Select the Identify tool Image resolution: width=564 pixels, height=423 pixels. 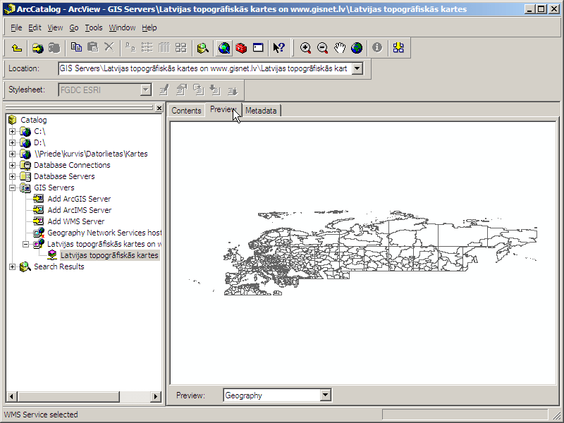(x=377, y=47)
